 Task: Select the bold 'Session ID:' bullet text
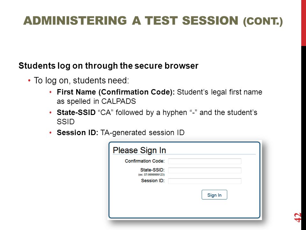point(77,133)
